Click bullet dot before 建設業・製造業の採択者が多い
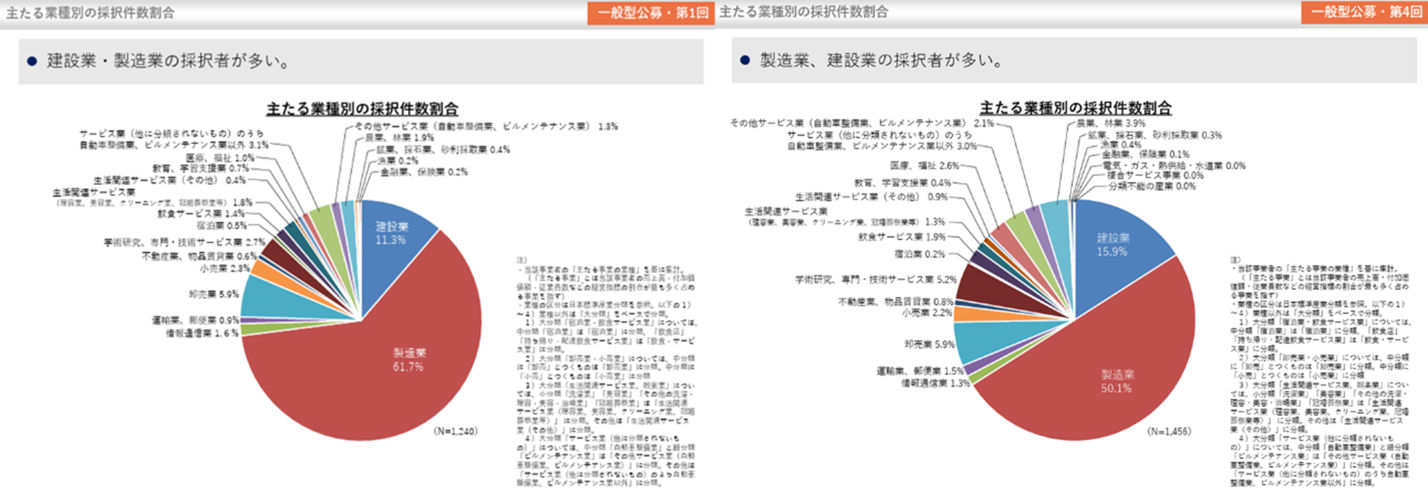1428x494 pixels. [x=32, y=61]
